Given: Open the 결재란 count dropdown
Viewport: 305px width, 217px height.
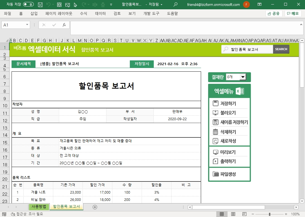Looking at the screenshot, I should [242, 77].
